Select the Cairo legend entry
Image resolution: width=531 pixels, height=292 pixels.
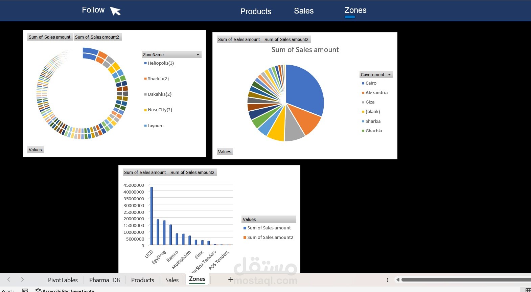click(x=369, y=83)
